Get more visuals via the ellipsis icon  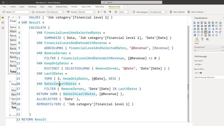pos(220,35)
